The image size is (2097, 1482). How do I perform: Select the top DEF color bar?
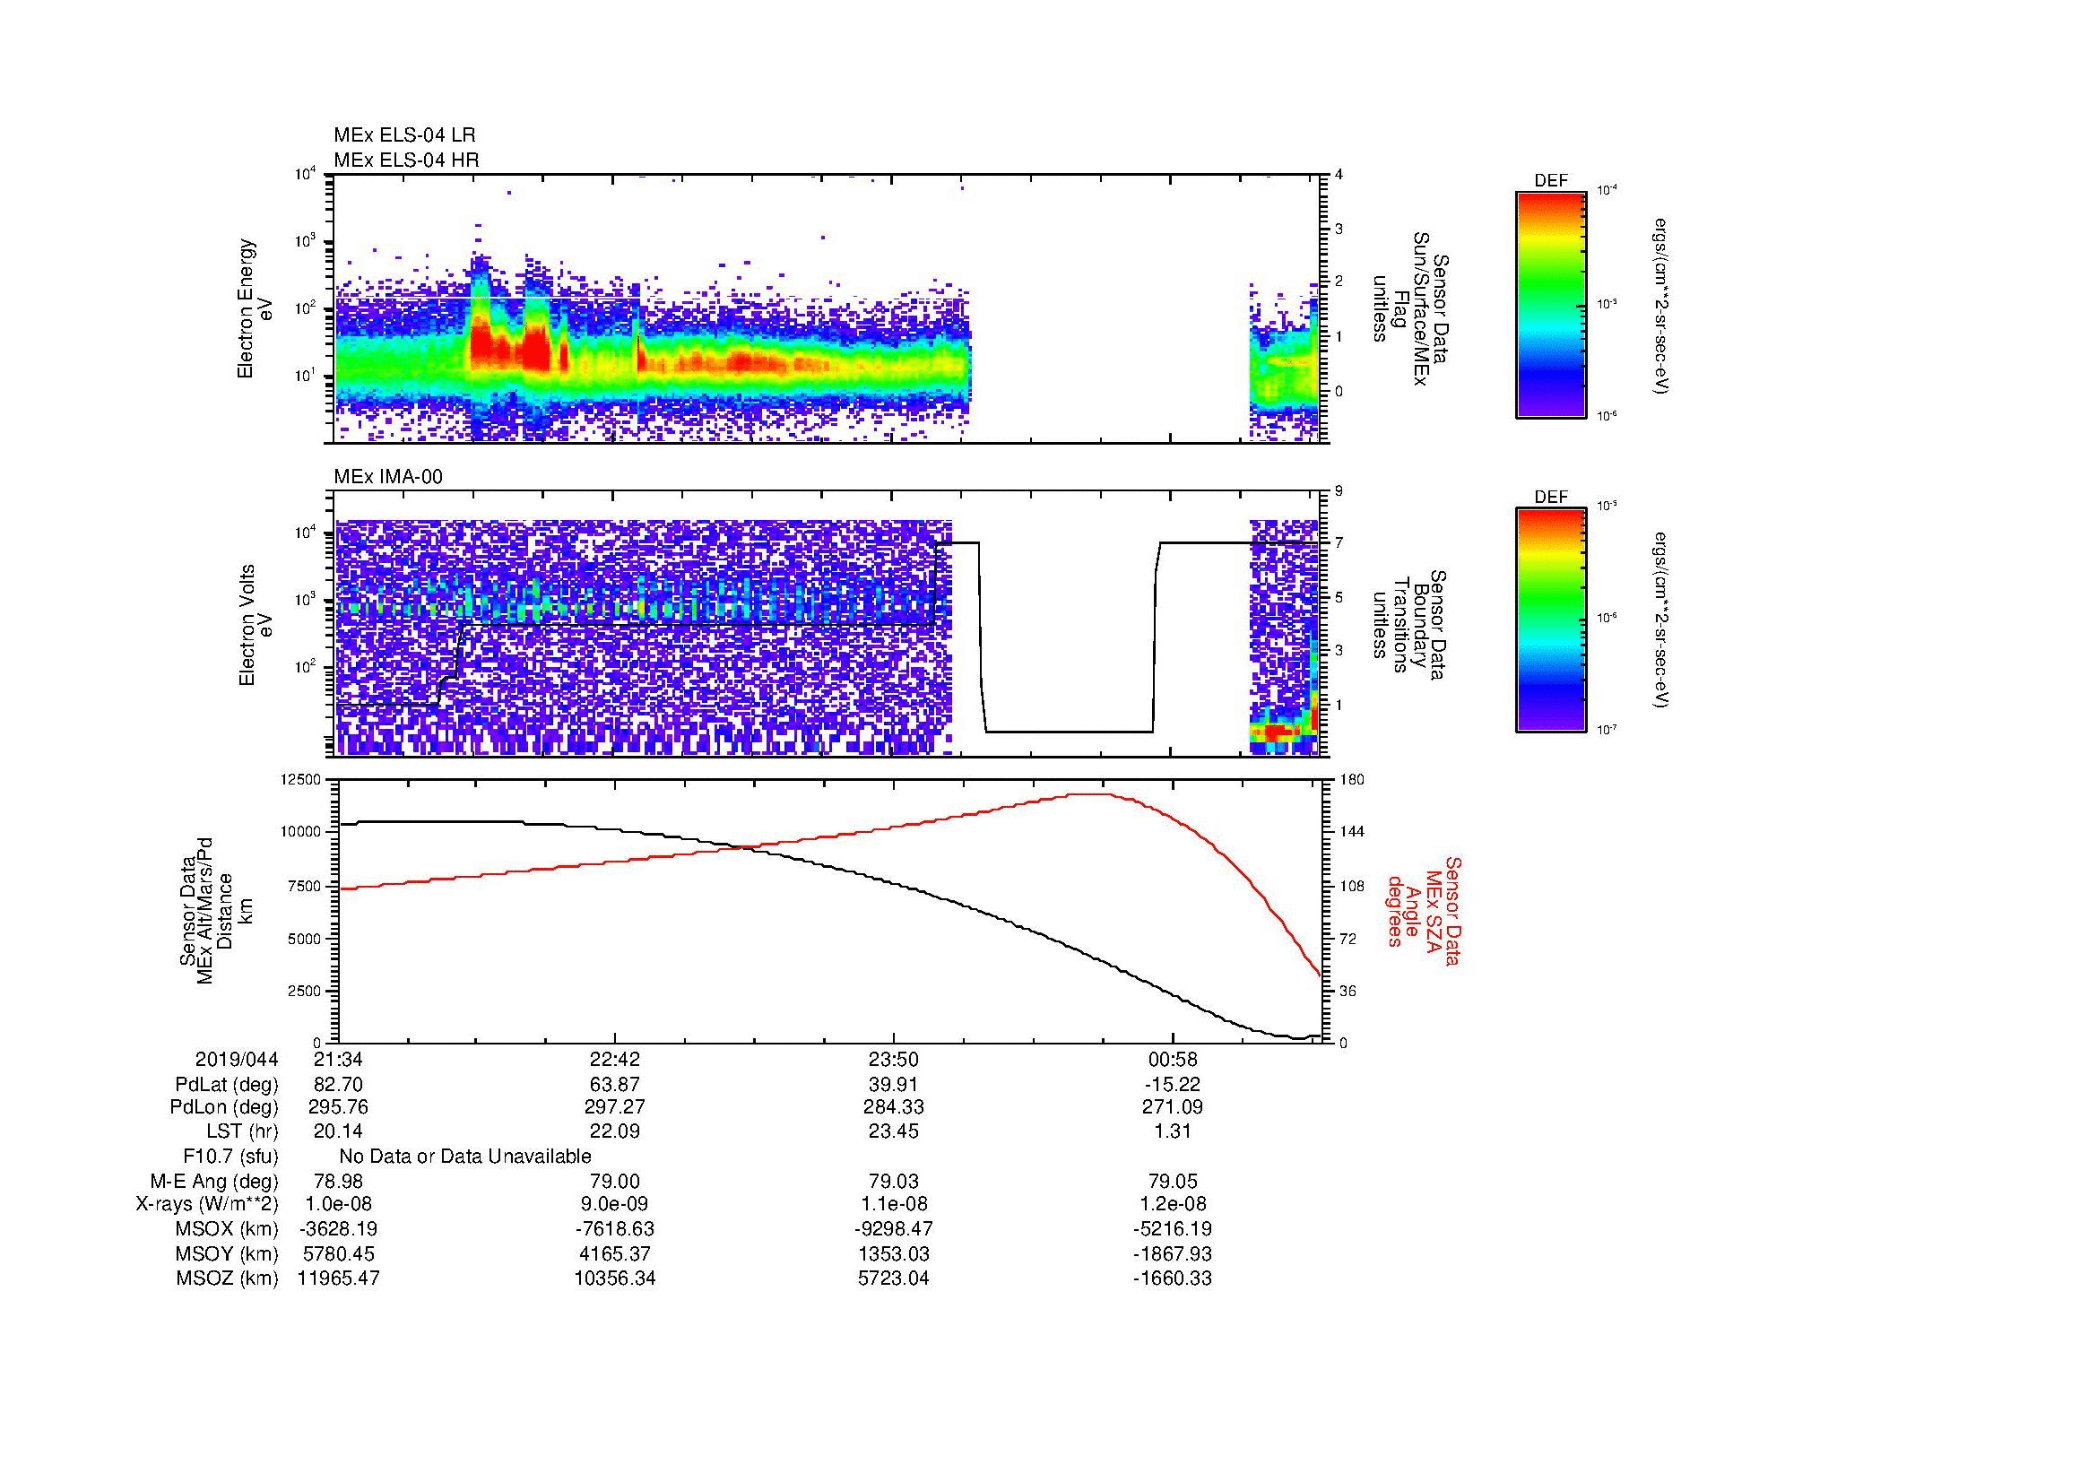tap(1551, 304)
